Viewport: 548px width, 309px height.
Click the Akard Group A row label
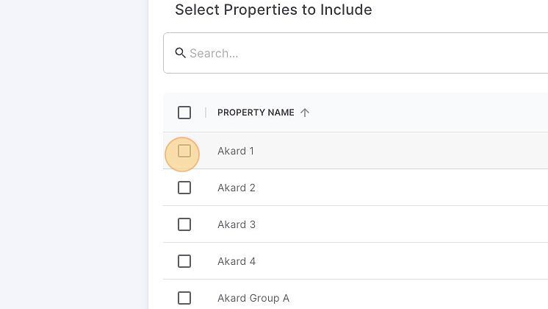(x=253, y=298)
